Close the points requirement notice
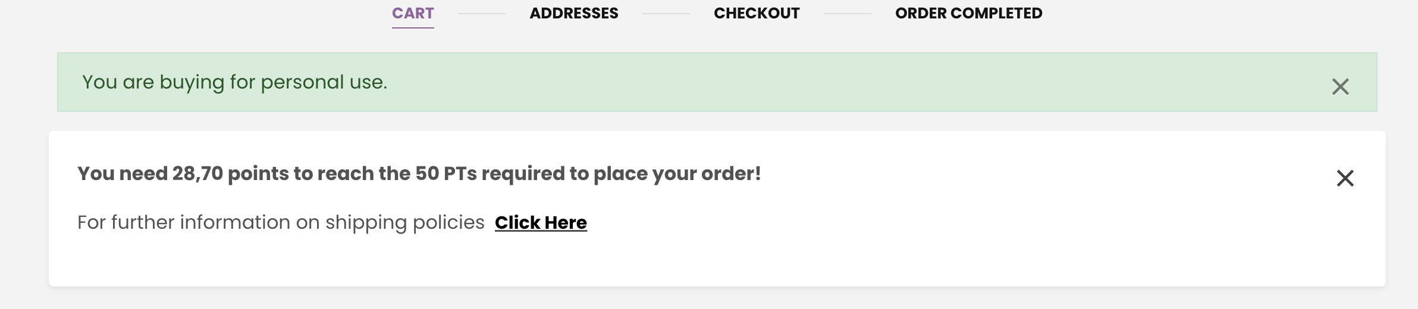 [1345, 178]
